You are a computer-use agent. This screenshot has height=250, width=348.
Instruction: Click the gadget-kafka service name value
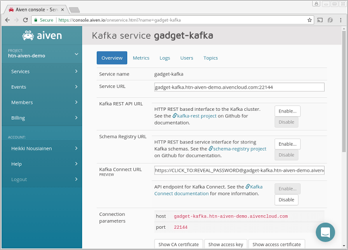169,74
